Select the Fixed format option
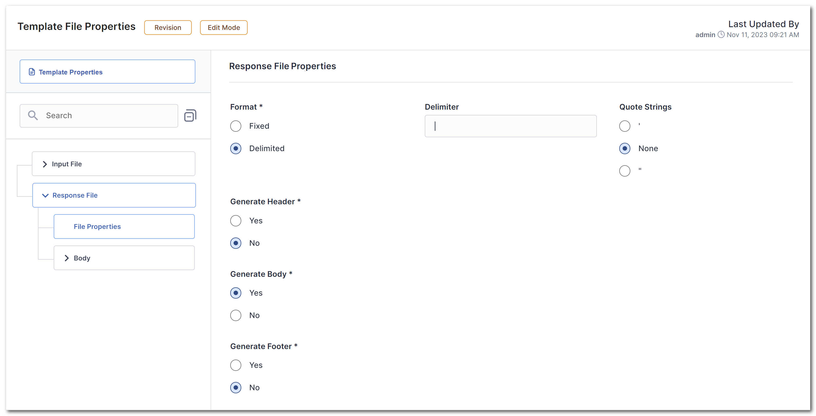 236,126
